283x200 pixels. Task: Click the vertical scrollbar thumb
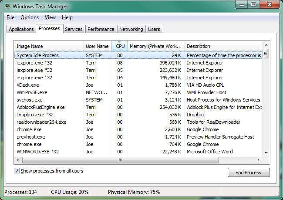pyautogui.click(x=266, y=54)
